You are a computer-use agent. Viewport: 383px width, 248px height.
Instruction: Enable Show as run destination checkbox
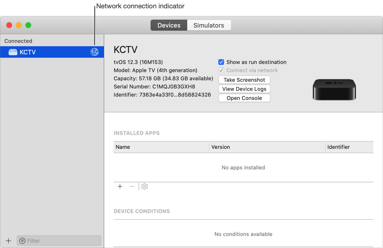pos(221,62)
